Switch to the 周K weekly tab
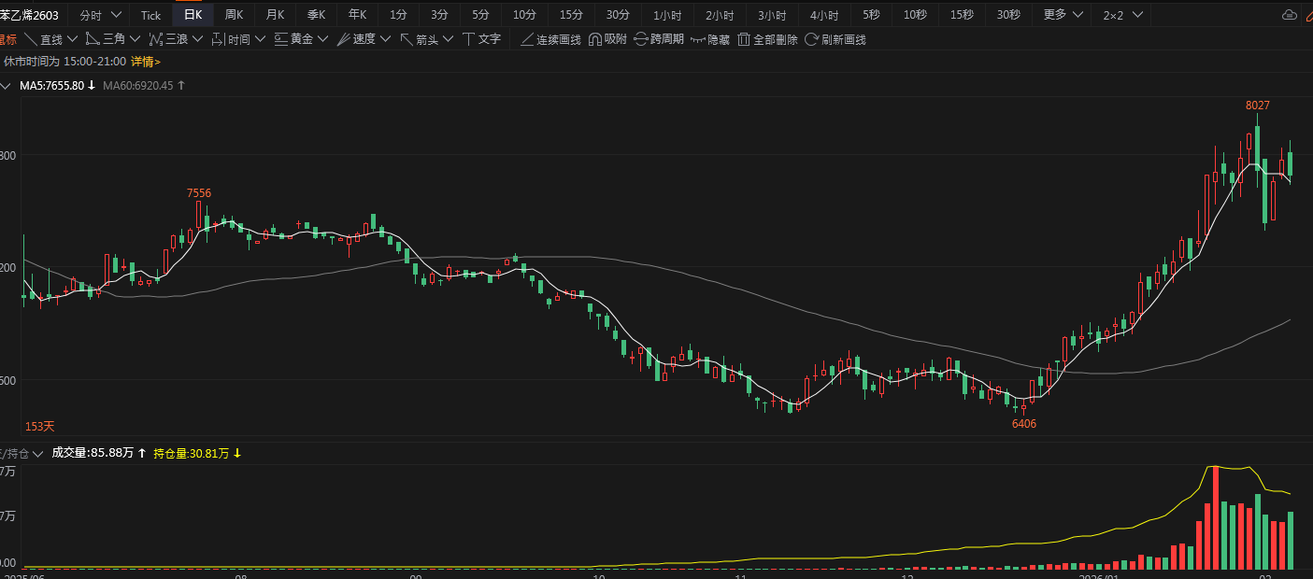 tap(235, 15)
